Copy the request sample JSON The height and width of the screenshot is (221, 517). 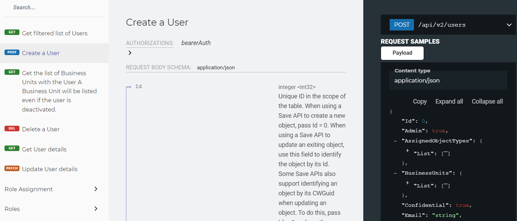click(419, 101)
